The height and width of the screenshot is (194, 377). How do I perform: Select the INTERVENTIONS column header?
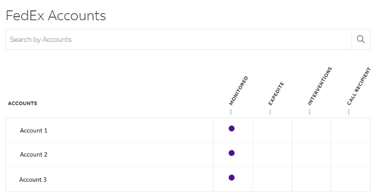320,86
